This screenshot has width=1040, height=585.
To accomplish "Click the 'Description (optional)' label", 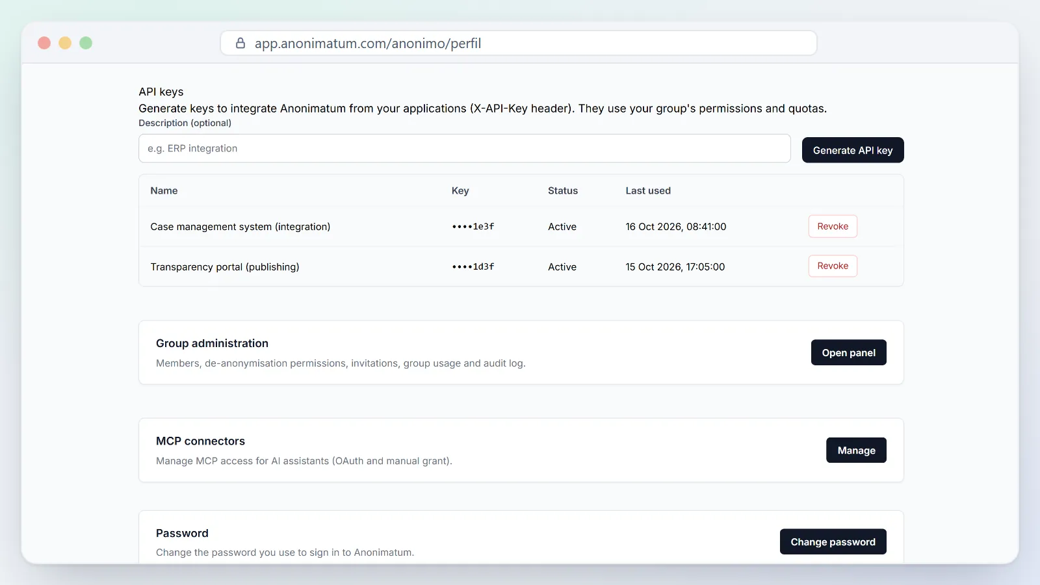I will [x=185, y=123].
